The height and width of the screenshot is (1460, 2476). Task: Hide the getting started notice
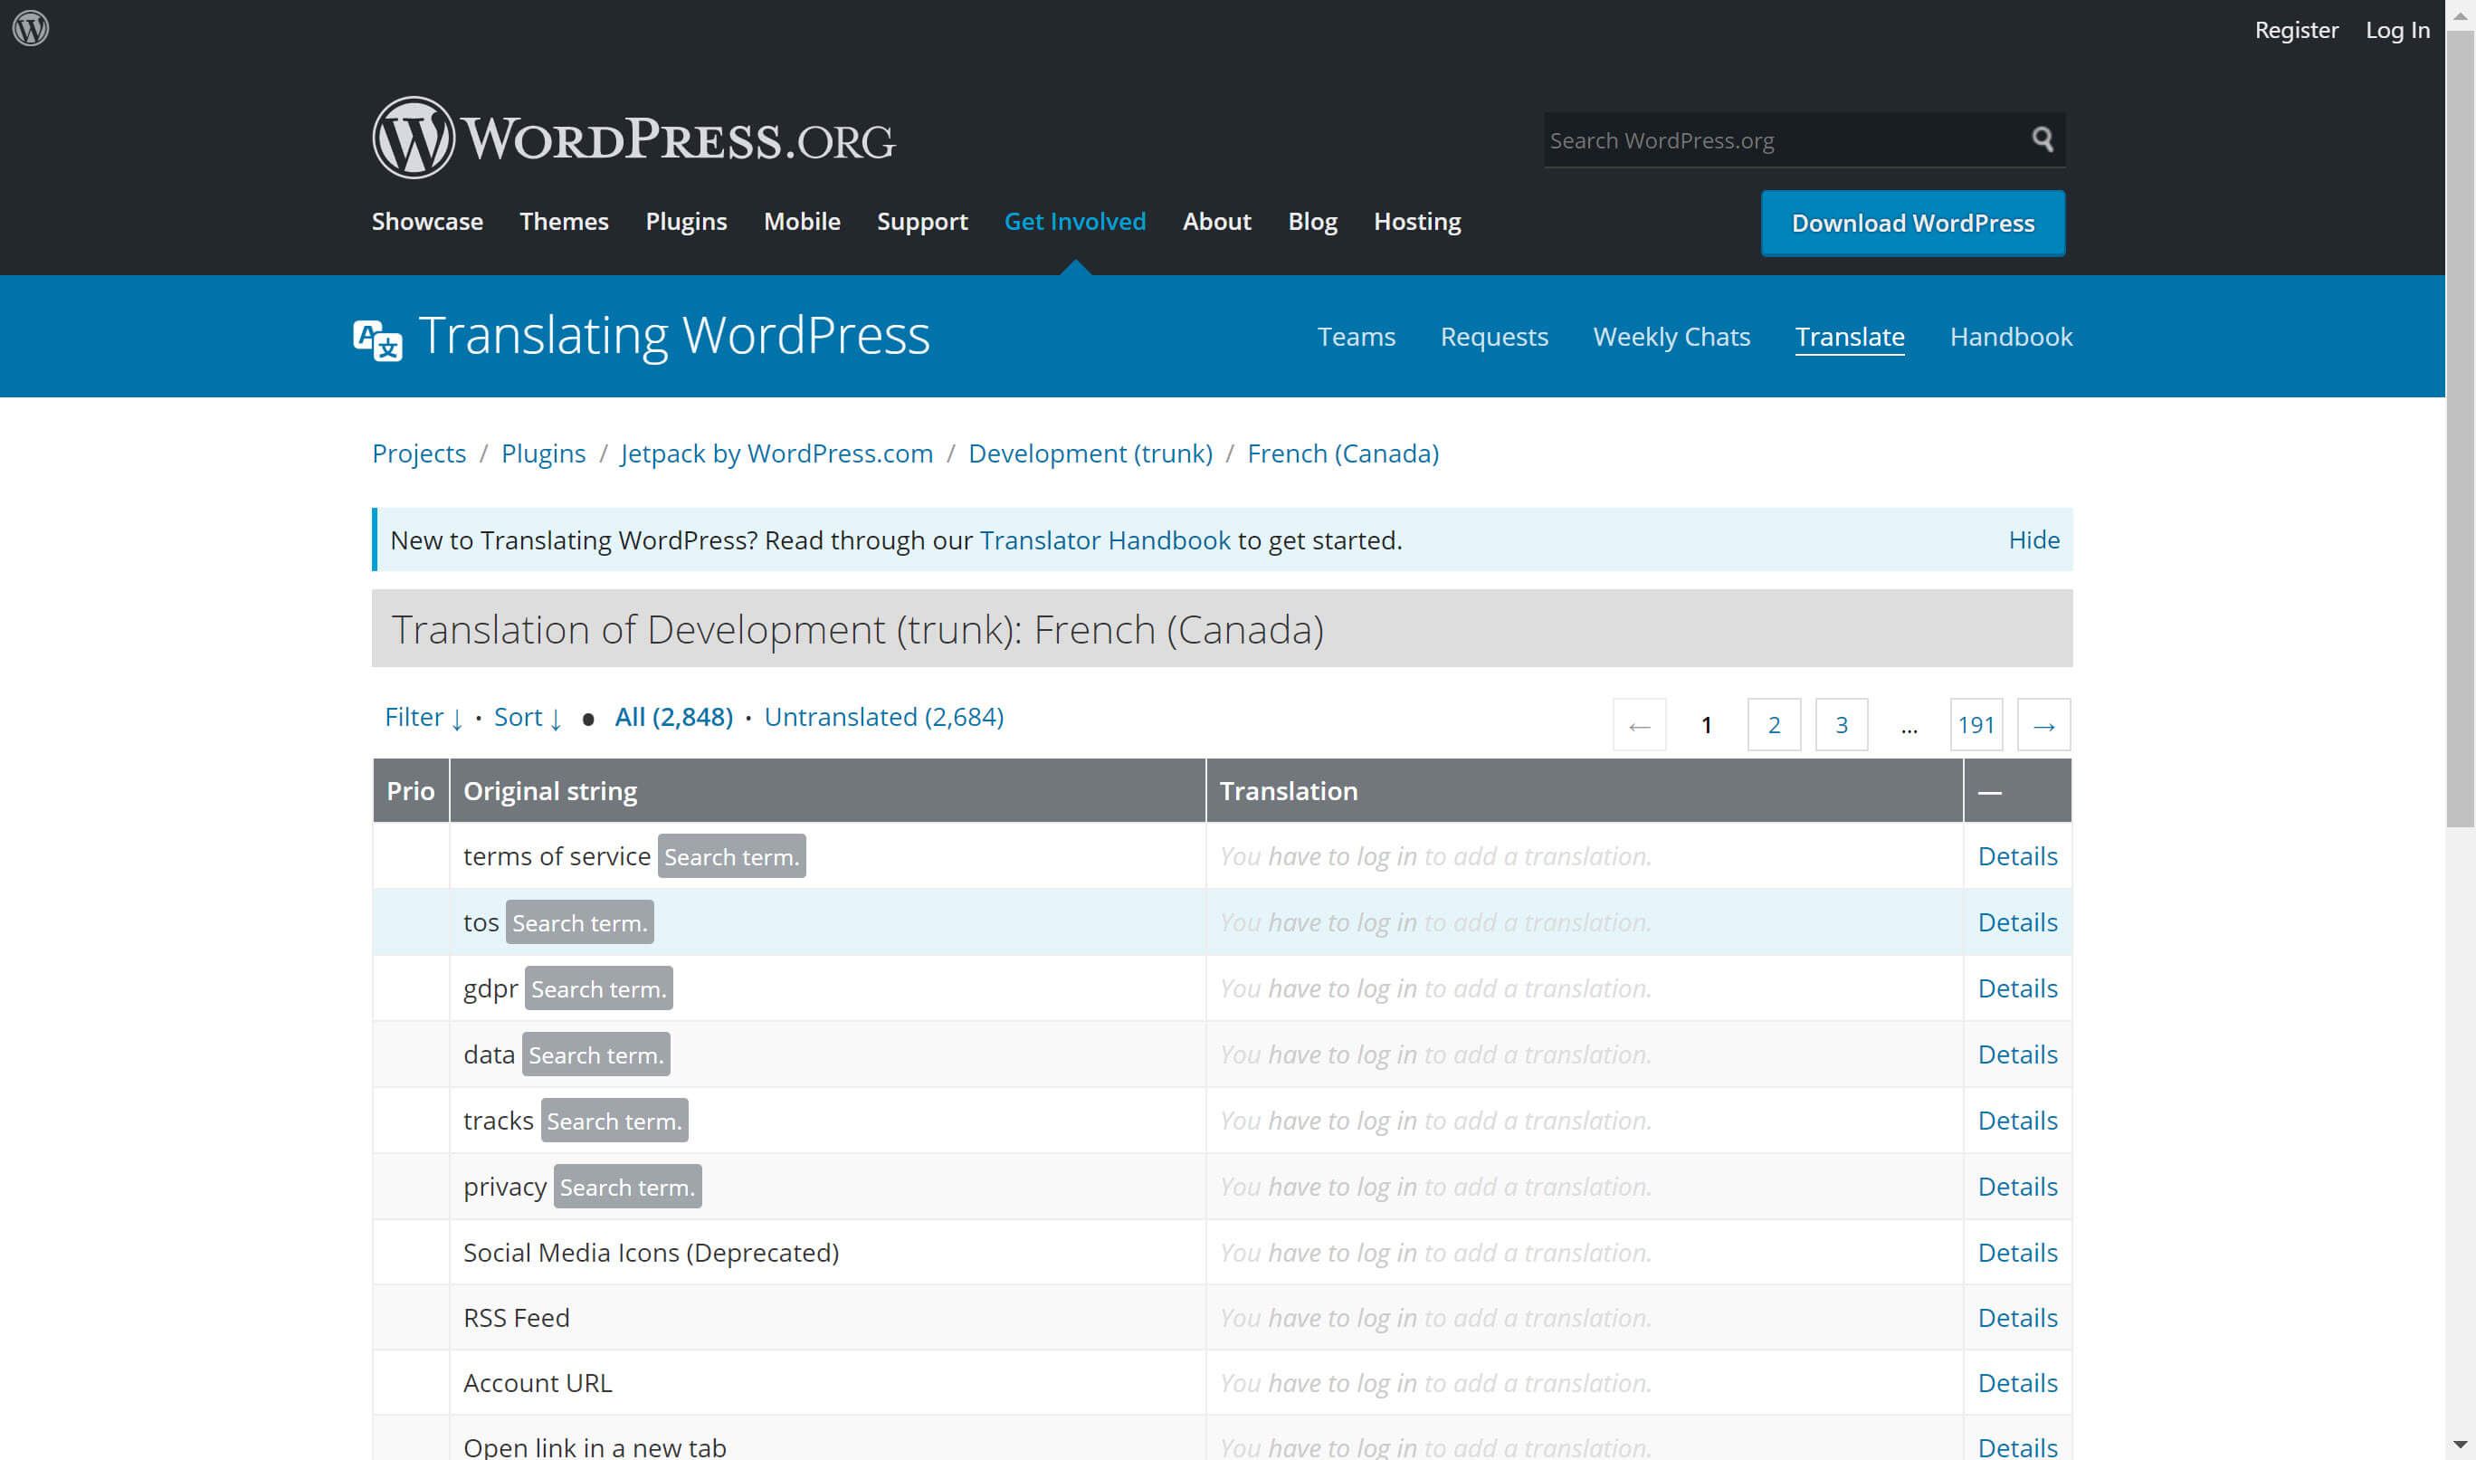point(2033,540)
